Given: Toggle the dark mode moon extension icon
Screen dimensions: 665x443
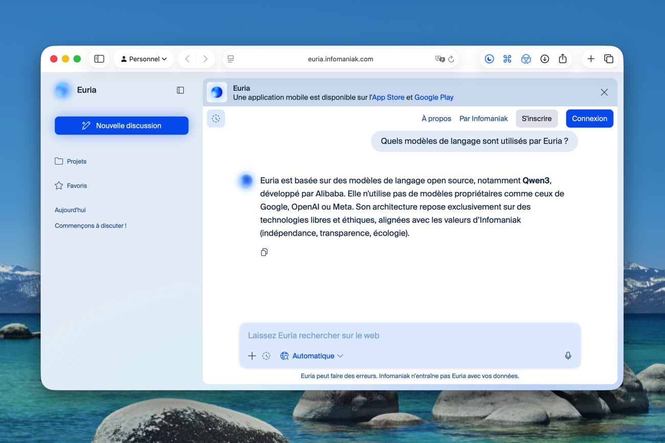Looking at the screenshot, I should coord(490,59).
